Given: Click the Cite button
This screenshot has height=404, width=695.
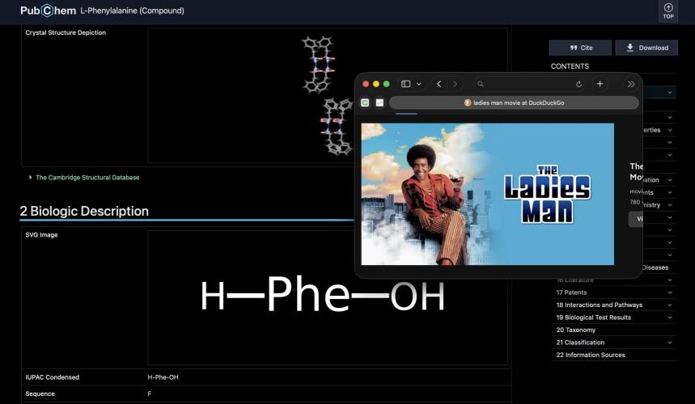Looking at the screenshot, I should [x=580, y=48].
